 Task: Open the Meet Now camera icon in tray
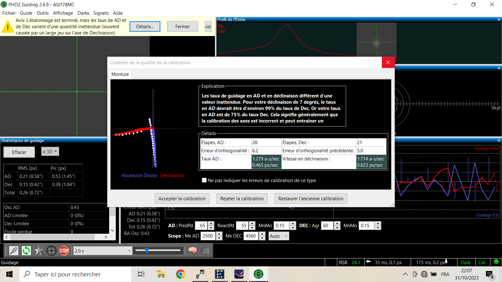click(x=415, y=274)
